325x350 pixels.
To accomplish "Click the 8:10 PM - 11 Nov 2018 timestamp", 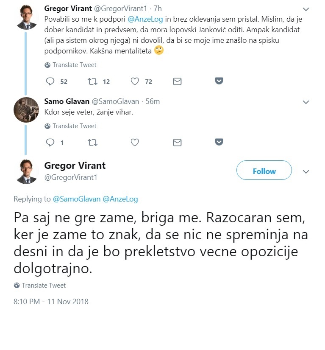I will point(51,302).
